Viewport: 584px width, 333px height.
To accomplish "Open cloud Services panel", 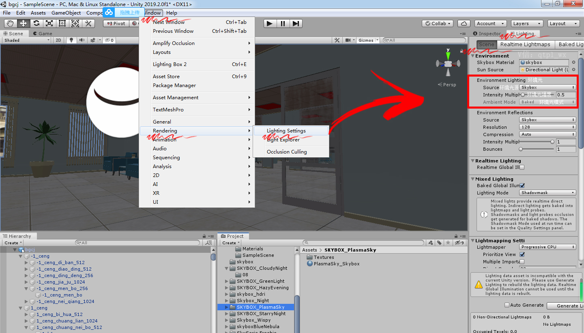I will tap(464, 23).
